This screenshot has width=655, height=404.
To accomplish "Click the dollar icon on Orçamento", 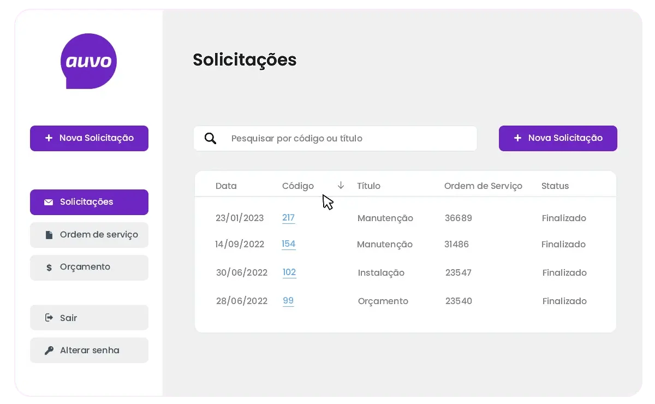I will (49, 268).
